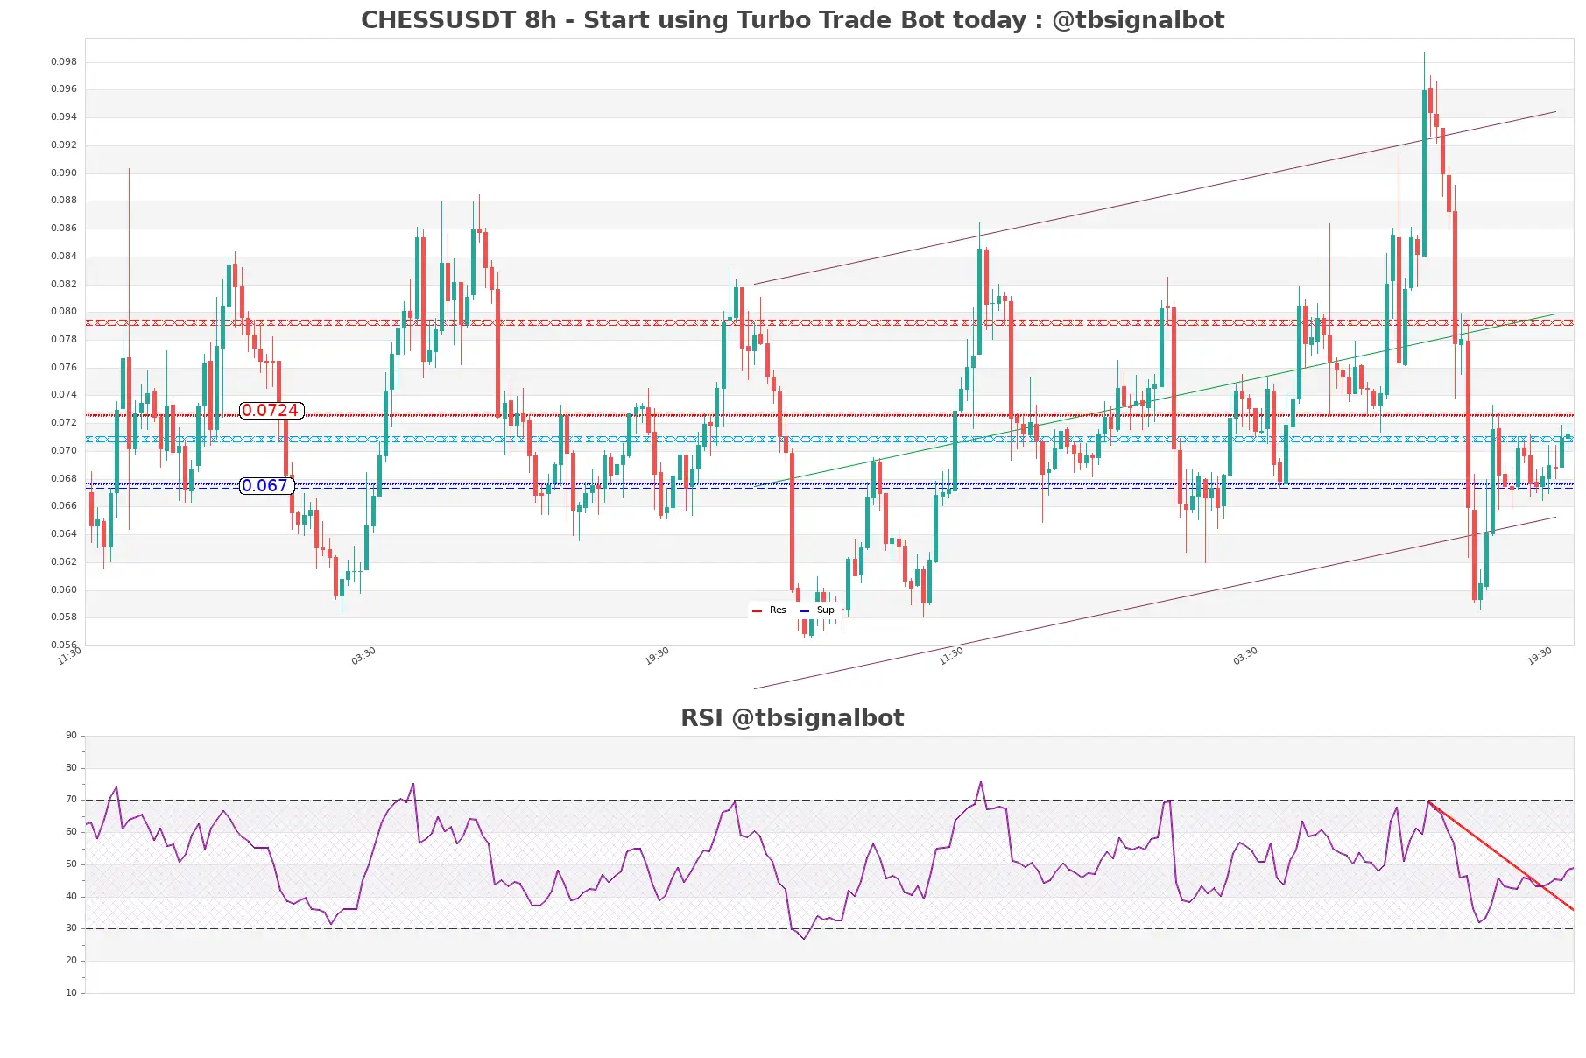The height and width of the screenshot is (1058, 1586).
Task: Click the RSI axis label 30
Action: click(x=71, y=928)
